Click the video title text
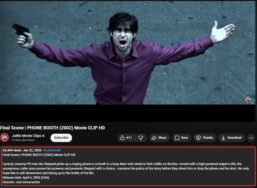The height and width of the screenshot is (188, 257). click(53, 128)
